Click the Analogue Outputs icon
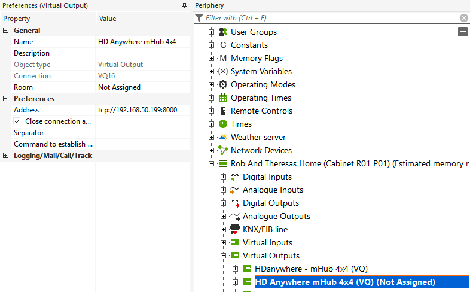470x292 pixels. (x=235, y=216)
